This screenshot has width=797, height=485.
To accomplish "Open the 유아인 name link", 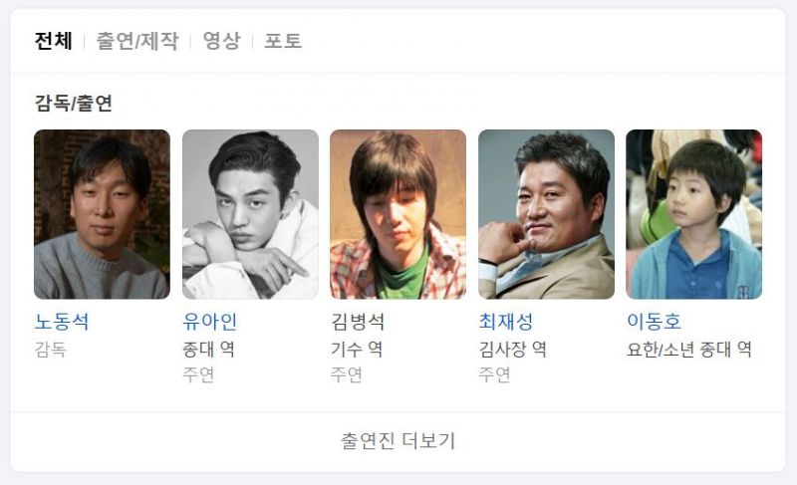I will [x=209, y=322].
